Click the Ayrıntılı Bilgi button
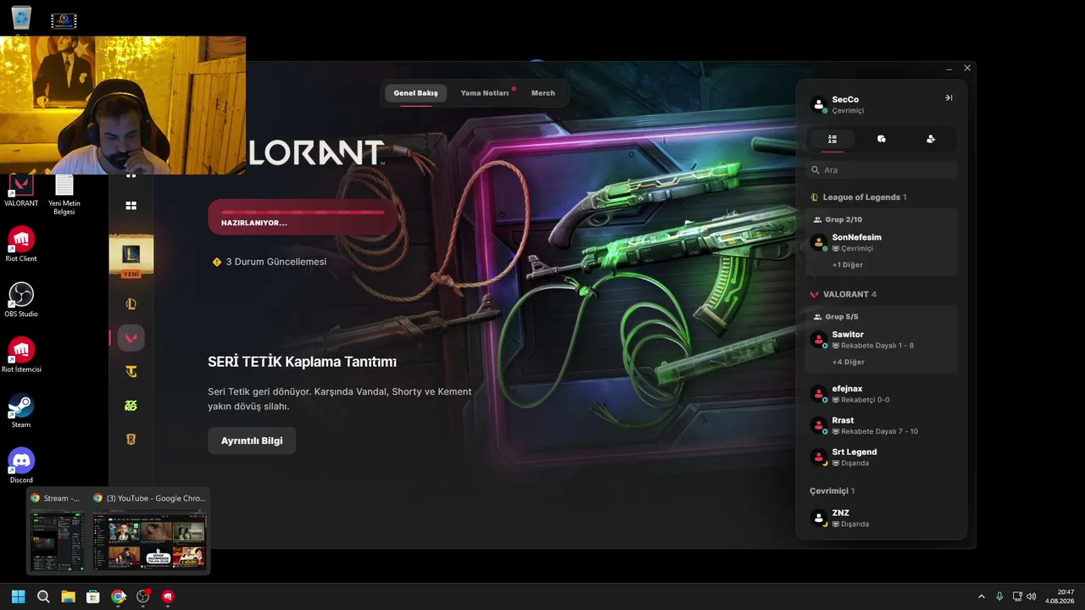The image size is (1085, 610). point(252,441)
